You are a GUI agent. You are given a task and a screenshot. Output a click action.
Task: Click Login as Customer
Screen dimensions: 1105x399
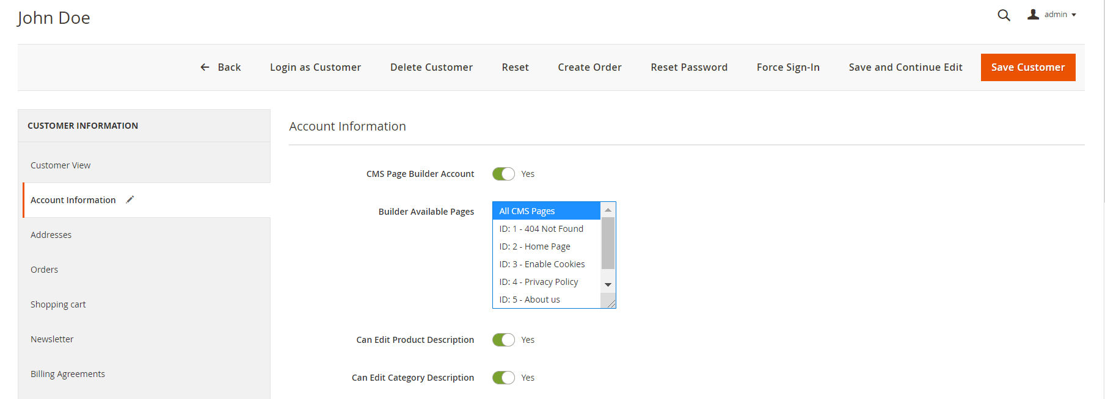pyautogui.click(x=315, y=67)
